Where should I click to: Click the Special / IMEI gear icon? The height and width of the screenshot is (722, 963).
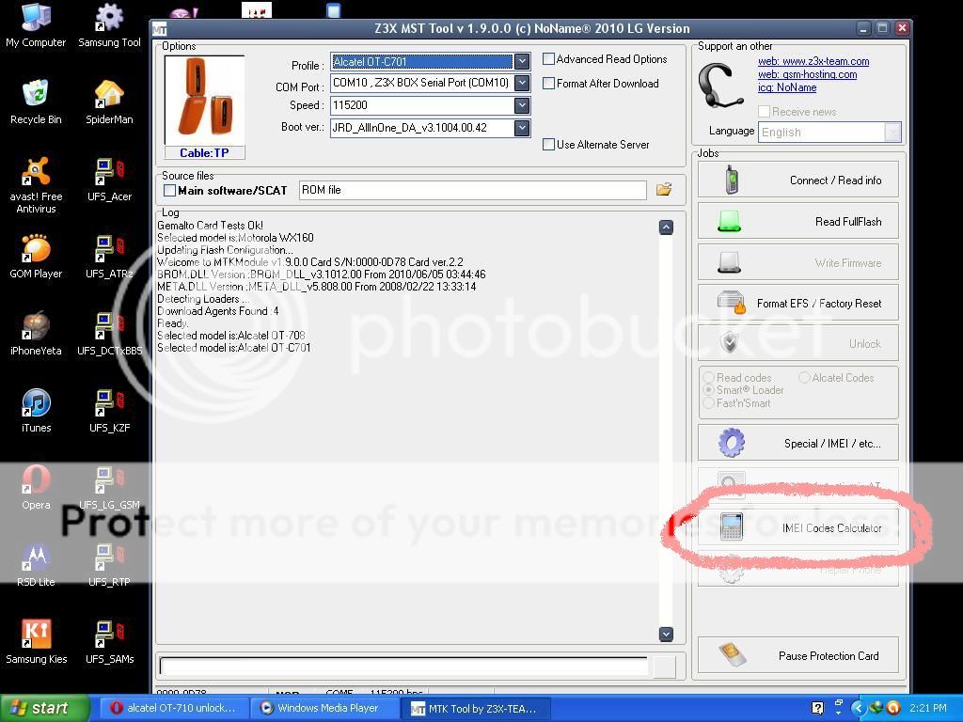coord(731,443)
